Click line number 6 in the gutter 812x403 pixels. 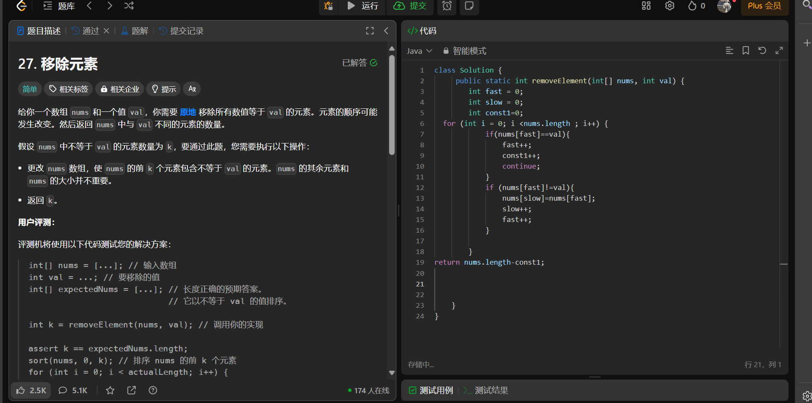[x=422, y=123]
